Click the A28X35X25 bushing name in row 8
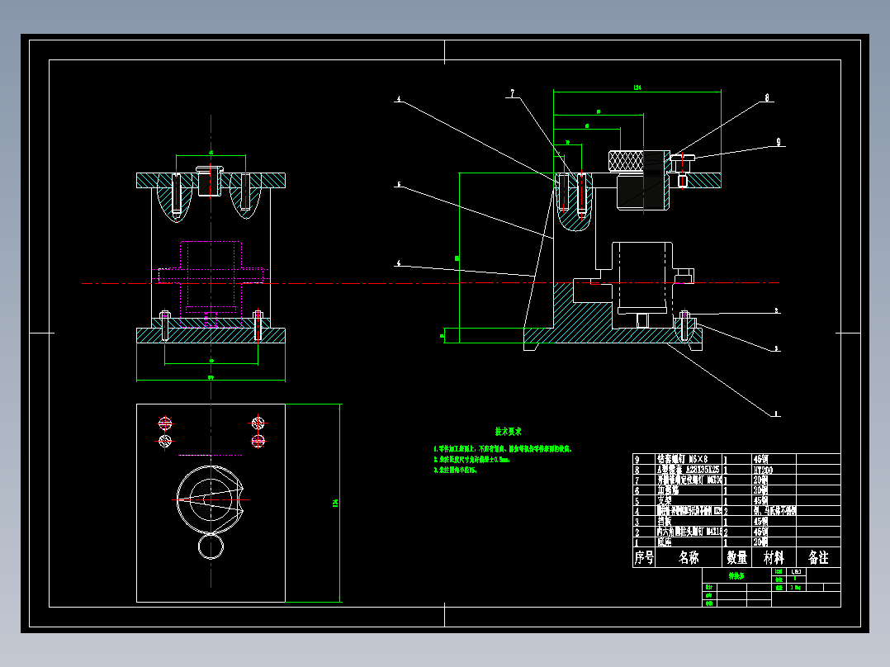This screenshot has width=890, height=667. [x=688, y=470]
